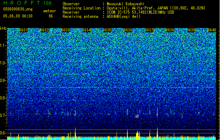
Task: Click the 0632 time marker
Action: tap(44, 30)
